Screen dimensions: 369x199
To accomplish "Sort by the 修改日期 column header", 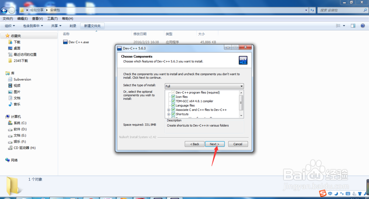I will [140, 34].
